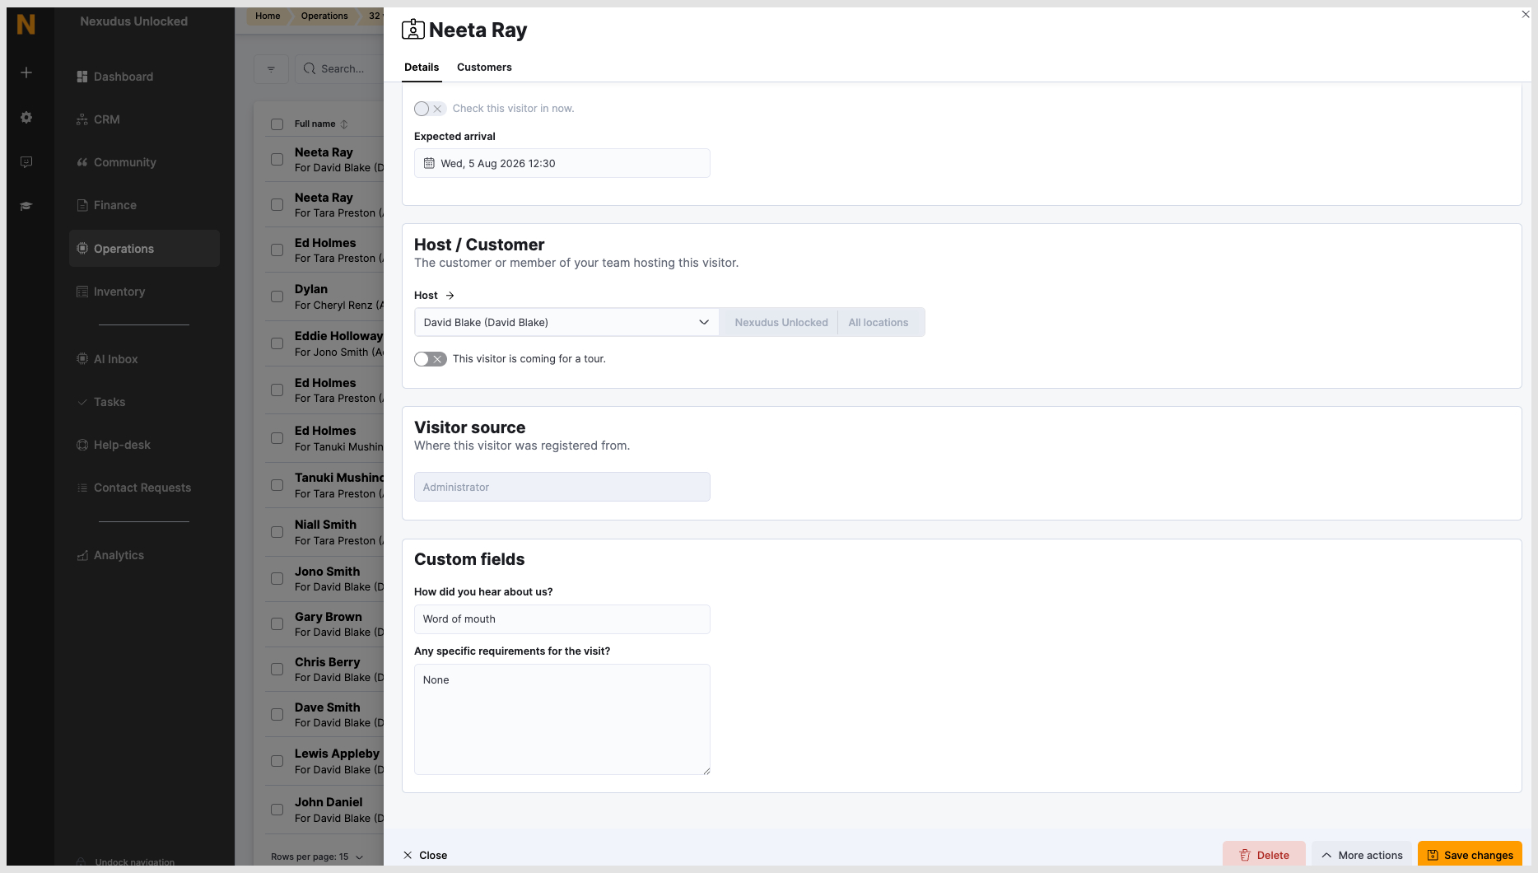Viewport: 1538px width, 873px height.
Task: Click the calendar icon in Expected arrival
Action: point(429,163)
